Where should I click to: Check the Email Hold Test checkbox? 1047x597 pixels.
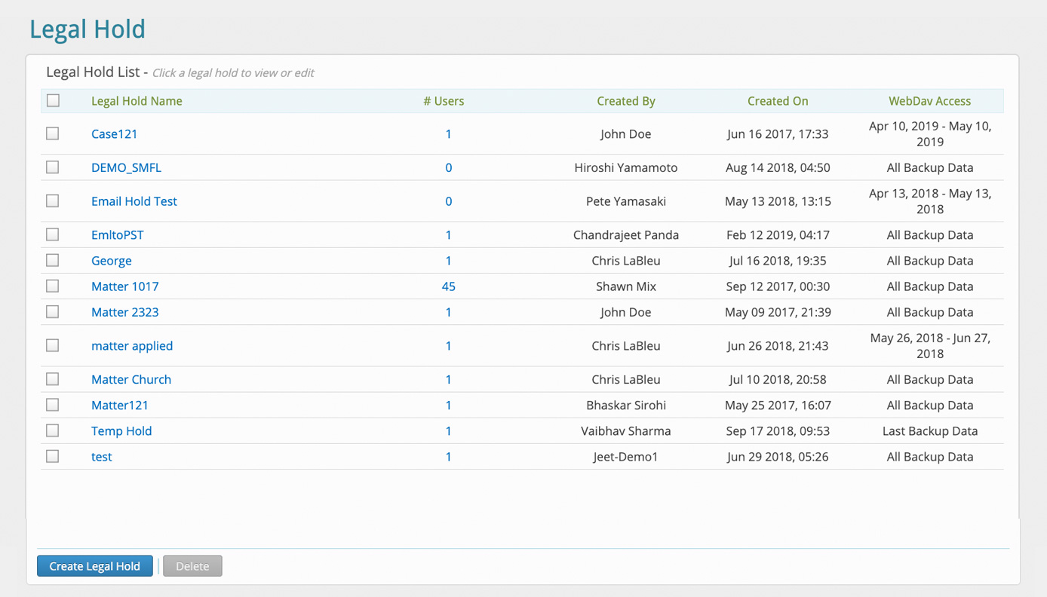tap(53, 201)
